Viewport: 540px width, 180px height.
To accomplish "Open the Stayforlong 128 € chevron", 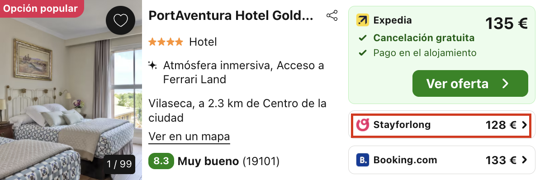I will pyautogui.click(x=525, y=125).
